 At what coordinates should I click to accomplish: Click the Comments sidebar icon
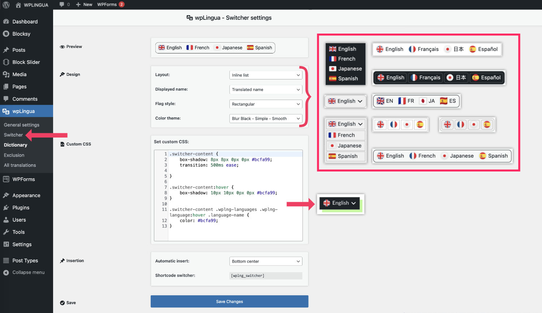point(6,99)
